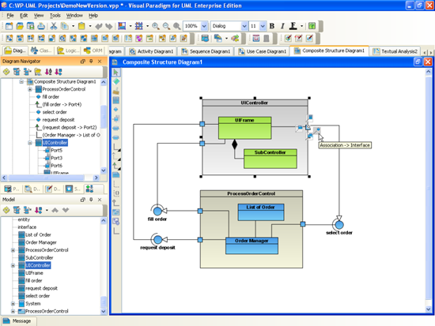
Task: Open the Message pane tab
Action: click(x=18, y=321)
